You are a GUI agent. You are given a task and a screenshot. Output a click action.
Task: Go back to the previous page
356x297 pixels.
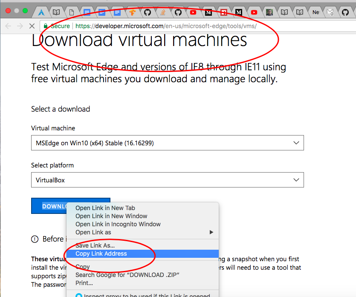[x=8, y=26]
